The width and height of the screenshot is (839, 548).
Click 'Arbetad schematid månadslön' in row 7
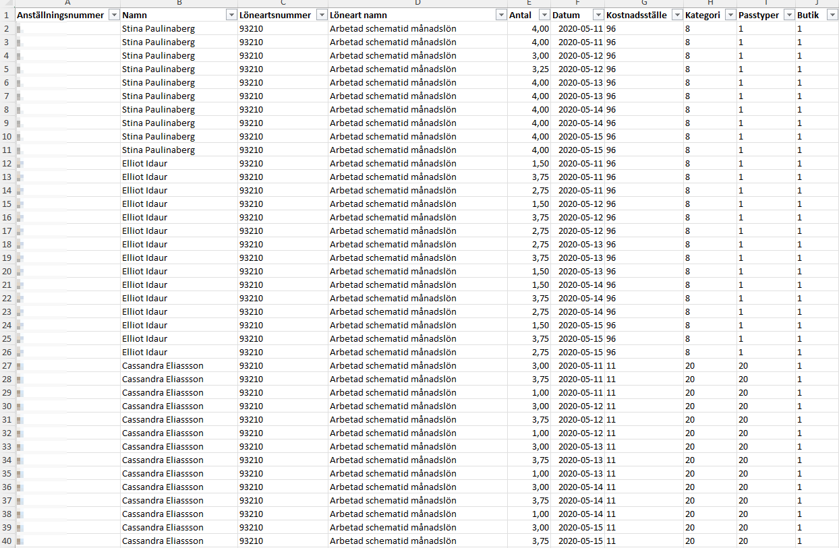tap(417, 96)
